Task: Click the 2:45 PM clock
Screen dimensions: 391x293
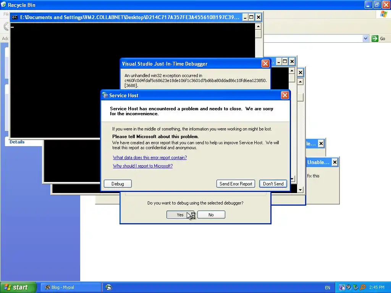Action: pos(377,287)
